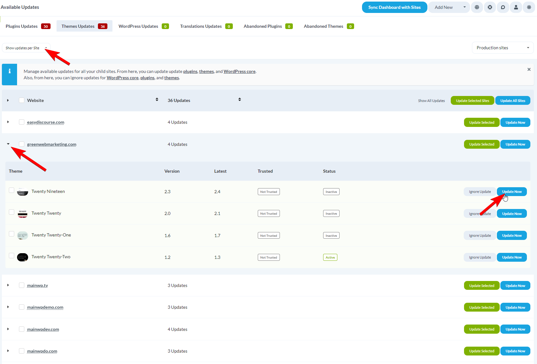The height and width of the screenshot is (364, 537).
Task: Click the user profile icon
Action: [x=516, y=7]
